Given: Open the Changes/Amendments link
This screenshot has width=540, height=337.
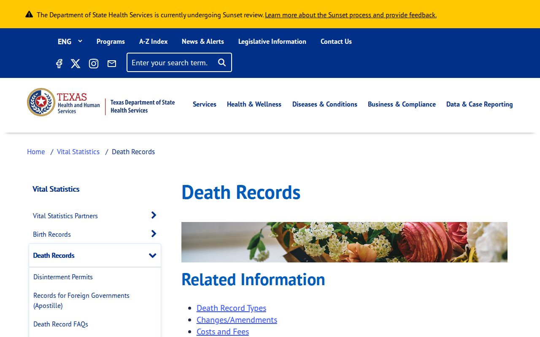Looking at the screenshot, I should pos(237,320).
